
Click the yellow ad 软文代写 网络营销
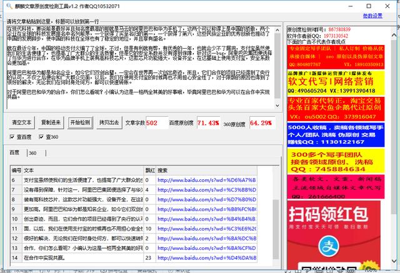click(336, 82)
